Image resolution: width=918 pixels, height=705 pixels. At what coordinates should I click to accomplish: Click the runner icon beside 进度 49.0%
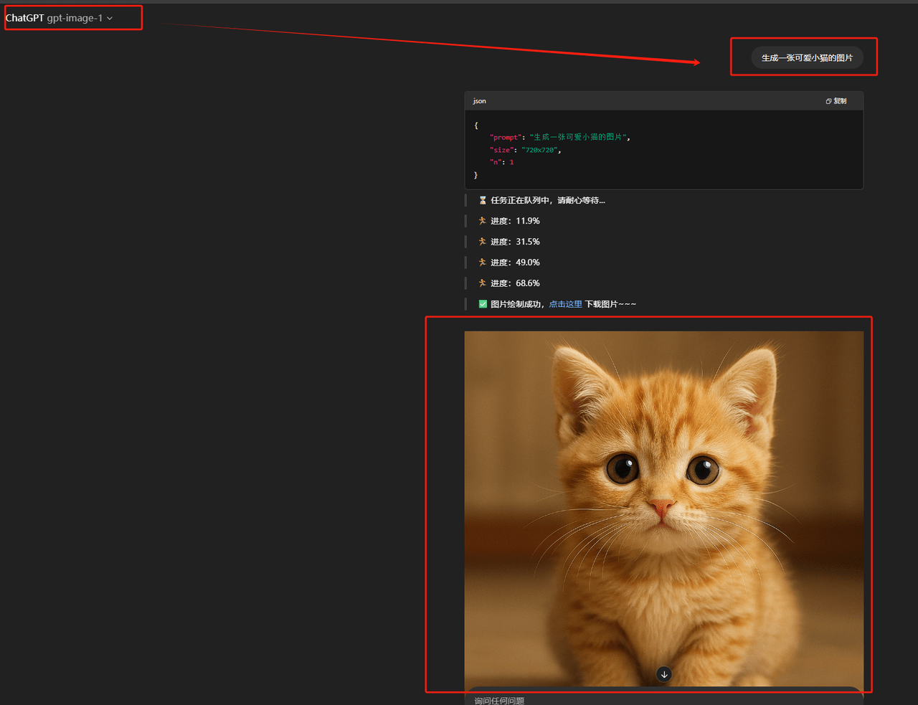tap(483, 262)
